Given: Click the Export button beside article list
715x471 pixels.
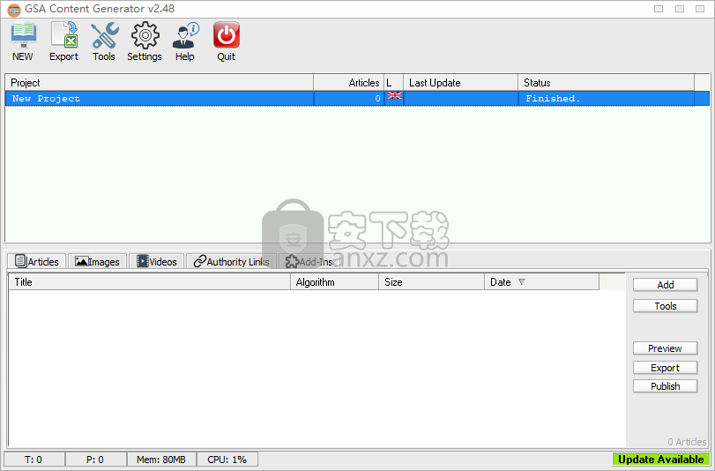Looking at the screenshot, I should click(x=666, y=368).
